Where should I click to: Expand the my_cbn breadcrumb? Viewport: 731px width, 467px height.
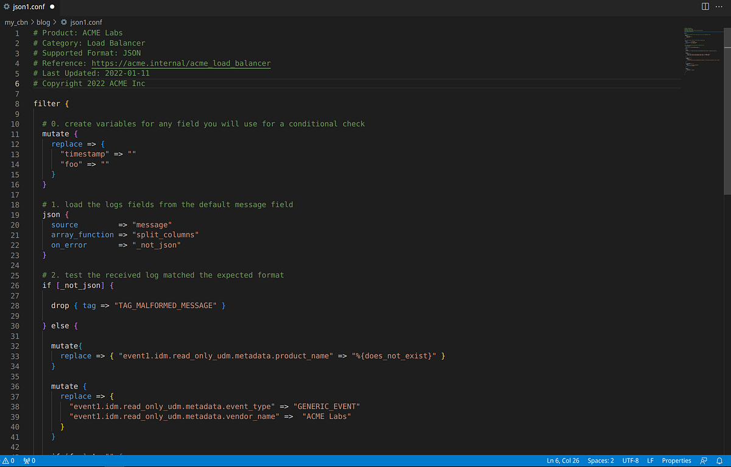point(15,22)
